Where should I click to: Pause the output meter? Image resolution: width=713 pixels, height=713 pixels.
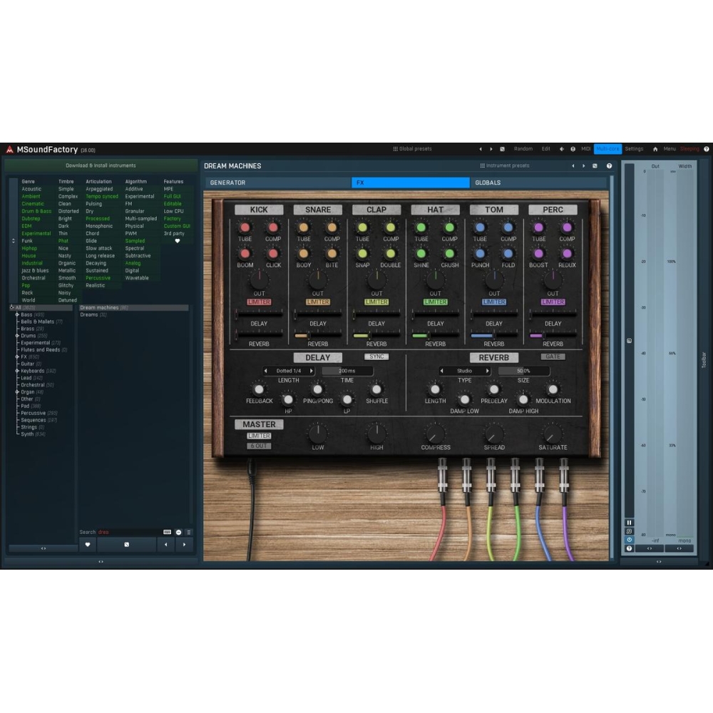point(630,523)
